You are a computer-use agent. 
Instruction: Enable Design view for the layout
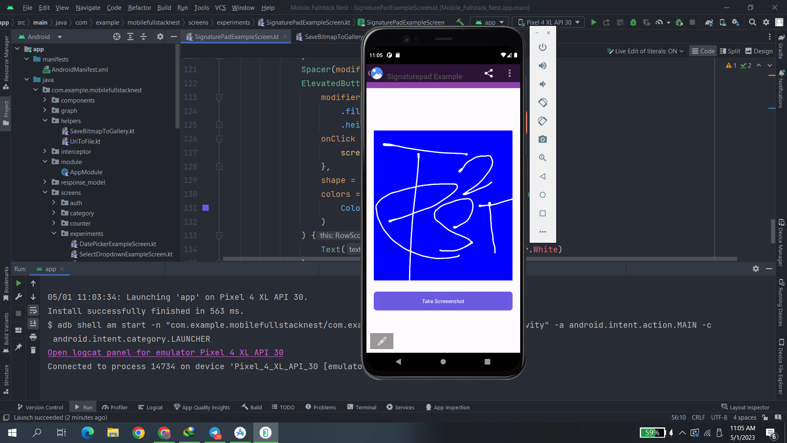click(x=759, y=50)
